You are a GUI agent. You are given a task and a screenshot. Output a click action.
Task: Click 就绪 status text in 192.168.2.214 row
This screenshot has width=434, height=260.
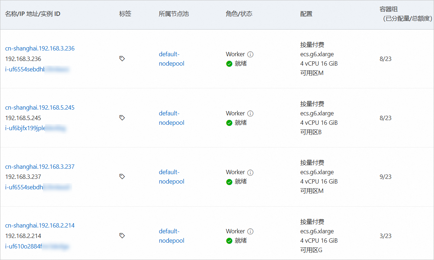(241, 241)
